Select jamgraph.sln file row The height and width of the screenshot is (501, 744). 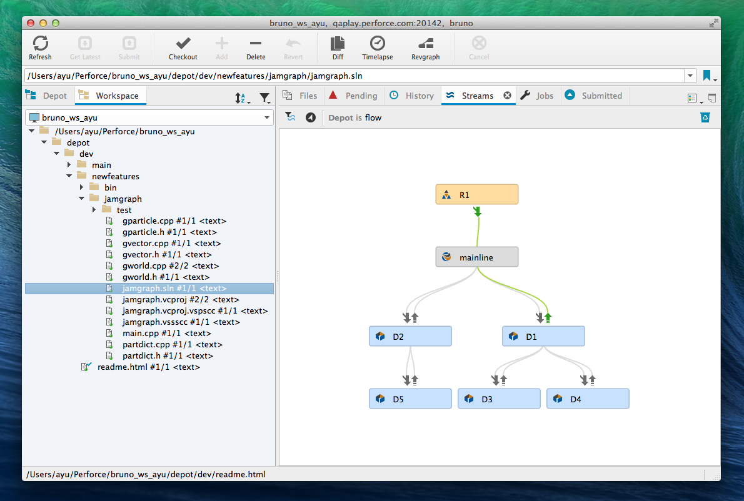pyautogui.click(x=149, y=288)
